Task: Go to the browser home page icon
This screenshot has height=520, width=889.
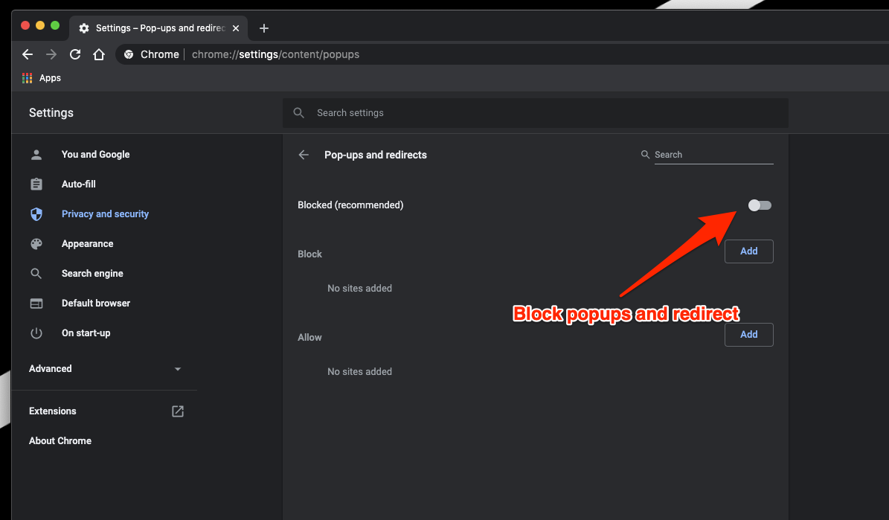Action: click(99, 54)
